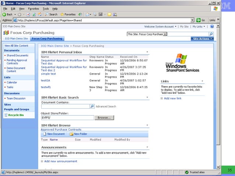Image resolution: width=235 pixels, height=176 pixels.
Task: Expand the Site Actions dropdown
Action: (202, 39)
